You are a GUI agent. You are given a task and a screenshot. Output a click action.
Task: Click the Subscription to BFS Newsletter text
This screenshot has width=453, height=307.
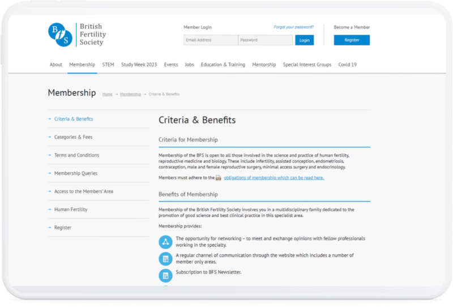coord(208,272)
